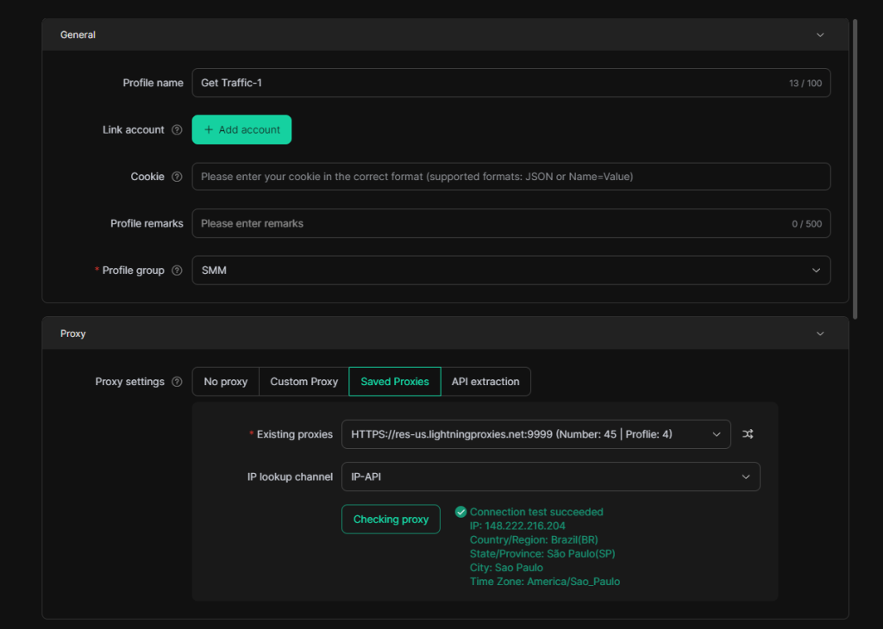Screen dimensions: 883x629
Task: Switch to Custom Proxy mode
Action: (x=304, y=382)
